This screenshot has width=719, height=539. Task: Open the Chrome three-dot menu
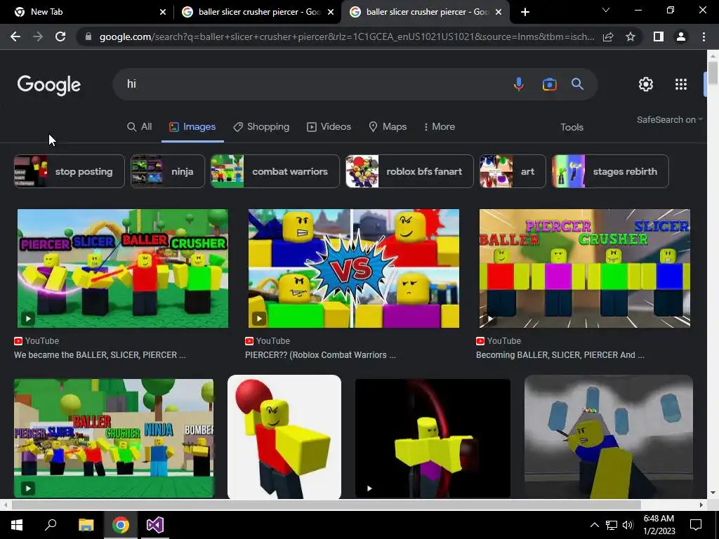(x=704, y=36)
